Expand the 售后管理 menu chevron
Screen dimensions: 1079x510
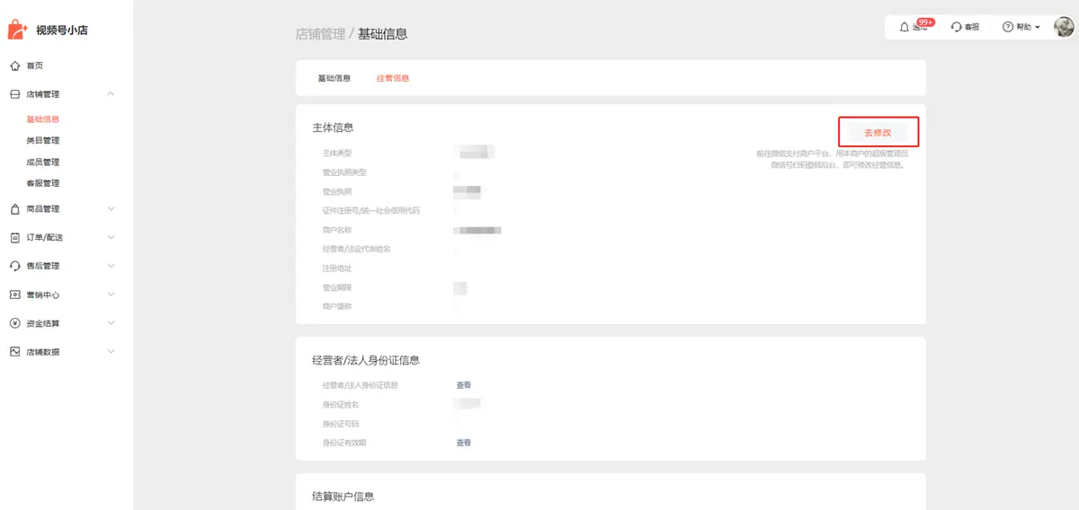point(111,267)
